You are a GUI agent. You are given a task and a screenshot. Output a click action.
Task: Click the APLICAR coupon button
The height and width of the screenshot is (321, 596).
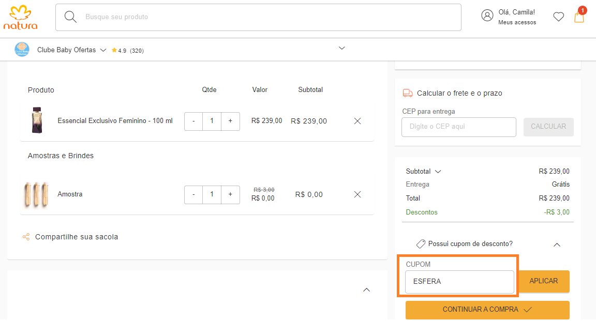point(544,281)
